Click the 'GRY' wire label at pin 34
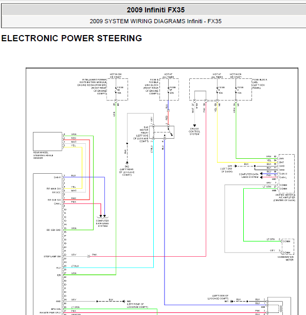 (74, 300)
